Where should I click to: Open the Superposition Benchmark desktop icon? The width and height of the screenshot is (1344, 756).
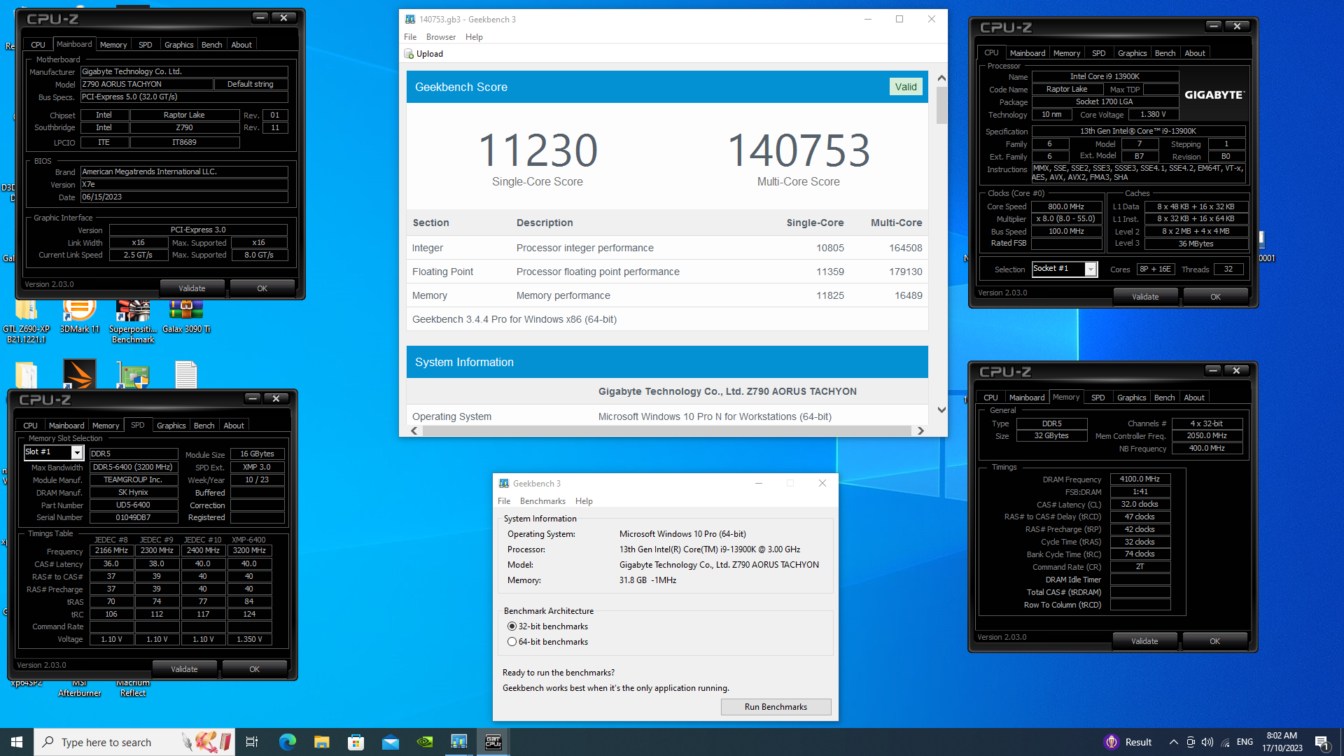click(133, 321)
